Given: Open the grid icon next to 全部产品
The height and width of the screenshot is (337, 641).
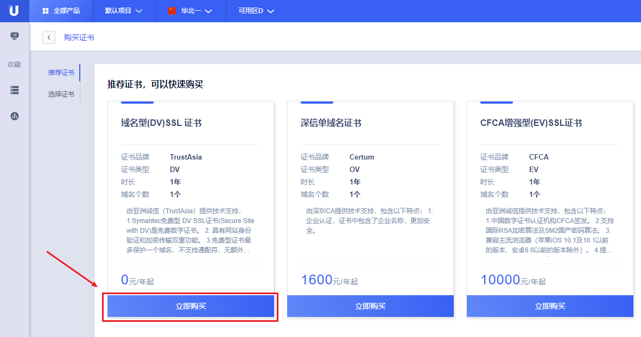Looking at the screenshot, I should coord(46,11).
